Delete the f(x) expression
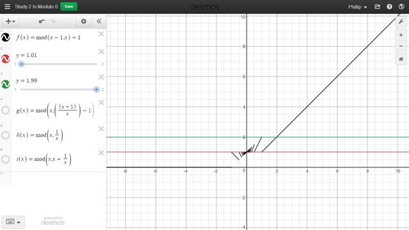 click(101, 34)
